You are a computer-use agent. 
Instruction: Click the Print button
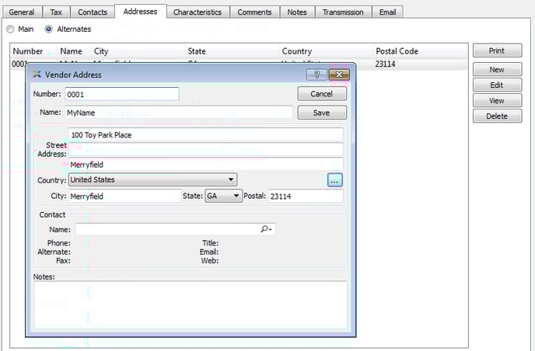pyautogui.click(x=497, y=50)
